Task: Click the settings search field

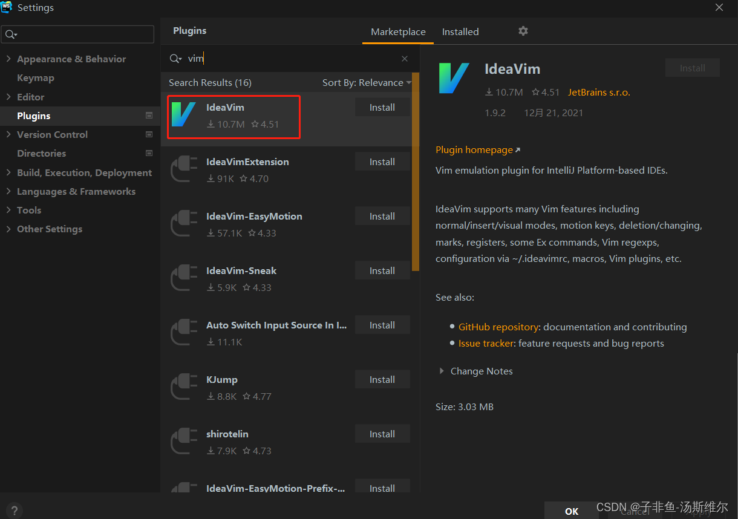Action: [77, 34]
